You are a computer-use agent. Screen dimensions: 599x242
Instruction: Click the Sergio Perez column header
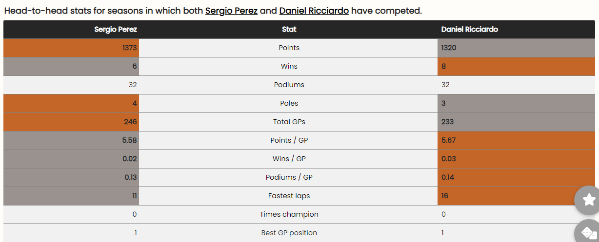click(x=116, y=29)
